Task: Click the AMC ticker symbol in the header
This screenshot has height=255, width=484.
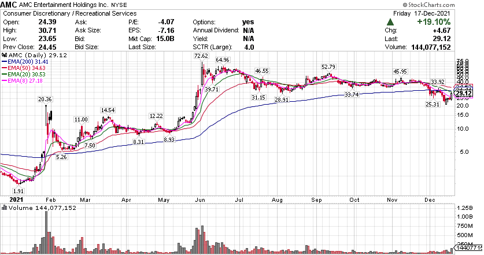Action: [x=9, y=5]
